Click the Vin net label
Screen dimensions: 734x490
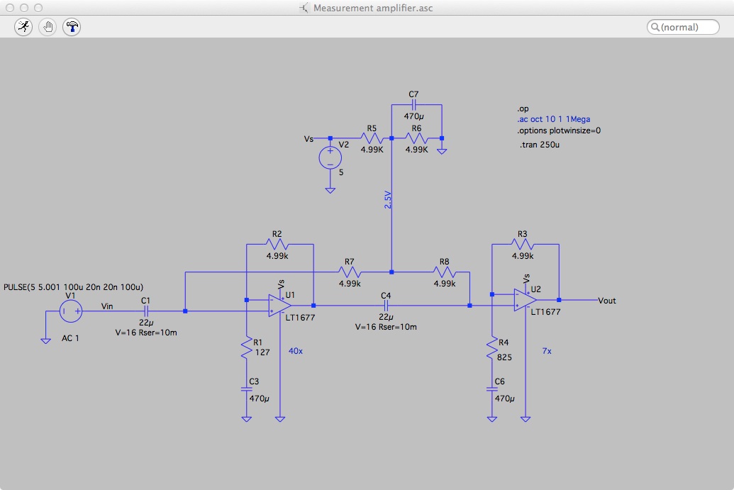click(x=107, y=306)
